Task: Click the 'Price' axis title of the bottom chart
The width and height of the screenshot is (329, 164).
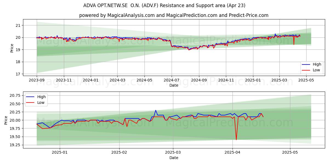Action: click(6, 120)
